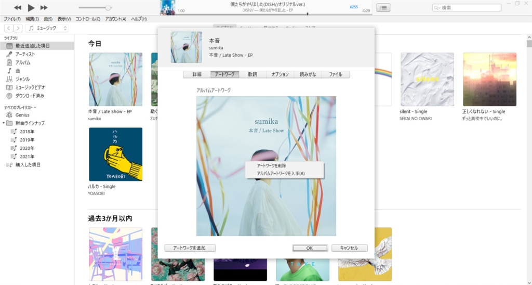Expand the すべてのプレイリスト chevron
This screenshot has width=532, height=285.
[35, 107]
